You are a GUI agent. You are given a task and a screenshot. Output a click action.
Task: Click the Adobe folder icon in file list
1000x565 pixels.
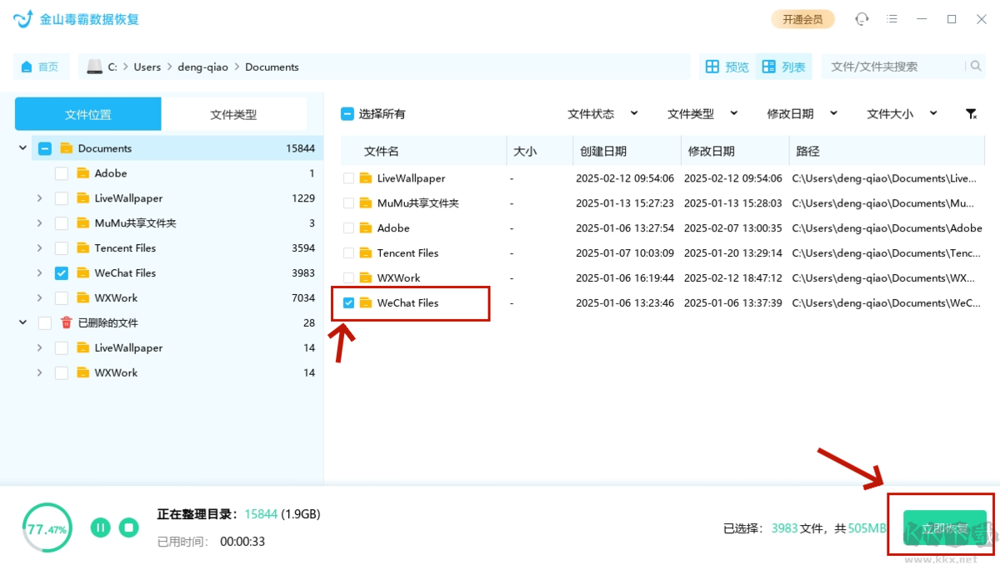point(365,228)
